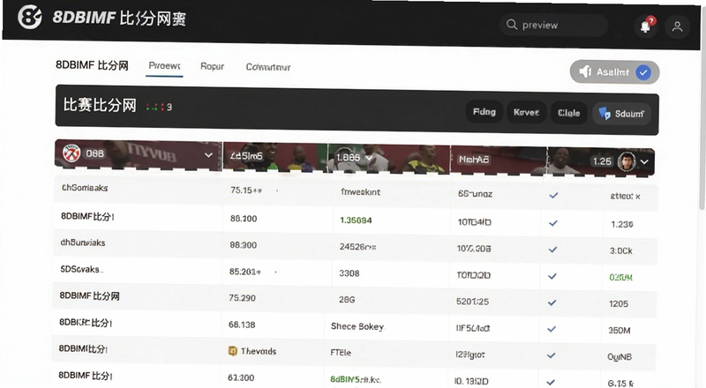Toggle the checkmark in the 5DScvaks row

click(x=552, y=276)
